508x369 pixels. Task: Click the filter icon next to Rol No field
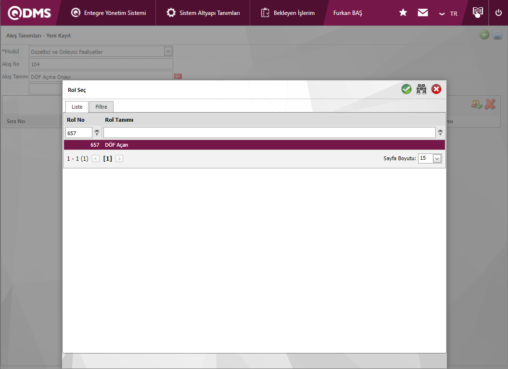click(x=97, y=132)
